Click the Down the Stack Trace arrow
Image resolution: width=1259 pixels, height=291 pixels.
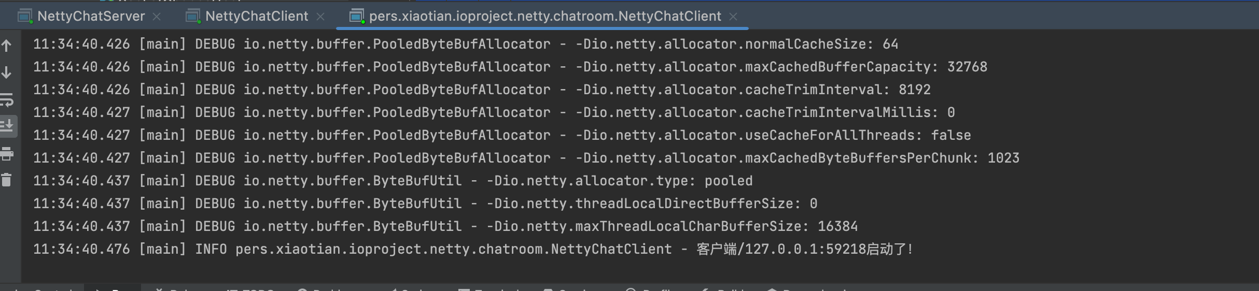7,72
